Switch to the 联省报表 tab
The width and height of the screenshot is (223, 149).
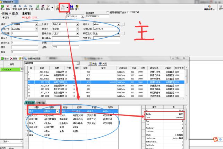click(x=41, y=102)
